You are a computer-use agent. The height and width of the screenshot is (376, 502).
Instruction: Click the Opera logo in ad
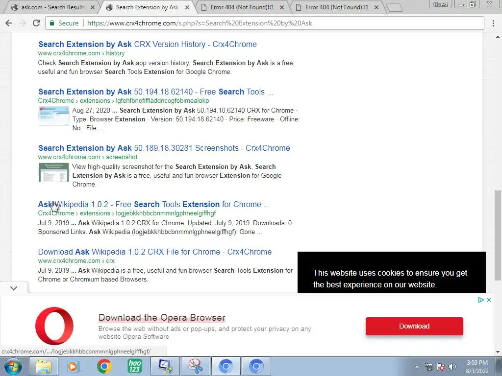tap(54, 326)
